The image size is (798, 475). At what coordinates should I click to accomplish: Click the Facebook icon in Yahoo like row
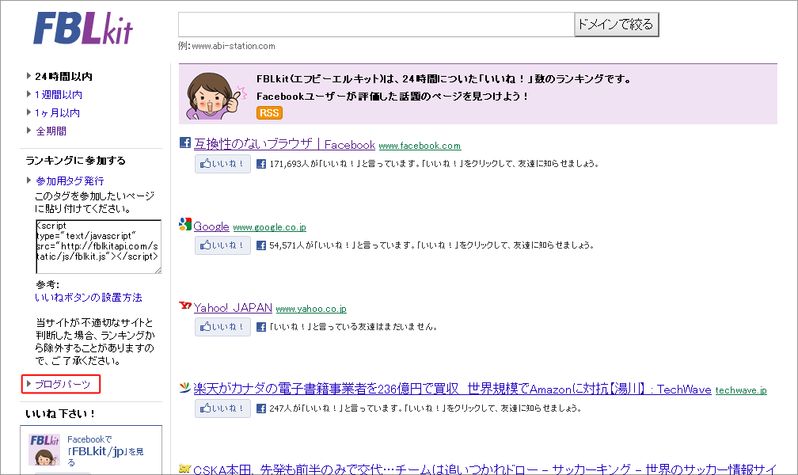pos(261,327)
